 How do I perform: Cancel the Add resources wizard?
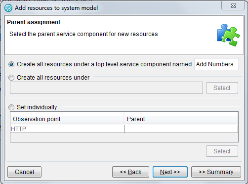pyautogui.click(x=24, y=172)
